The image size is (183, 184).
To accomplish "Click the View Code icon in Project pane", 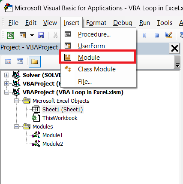I will tap(8, 62).
